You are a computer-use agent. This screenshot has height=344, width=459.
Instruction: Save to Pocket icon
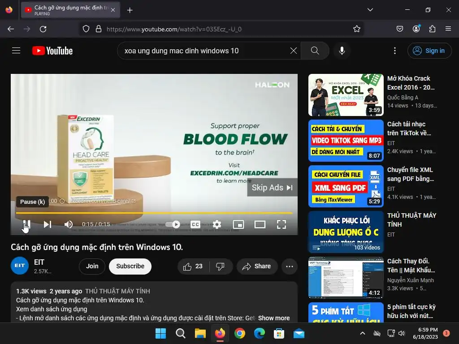coord(399,29)
